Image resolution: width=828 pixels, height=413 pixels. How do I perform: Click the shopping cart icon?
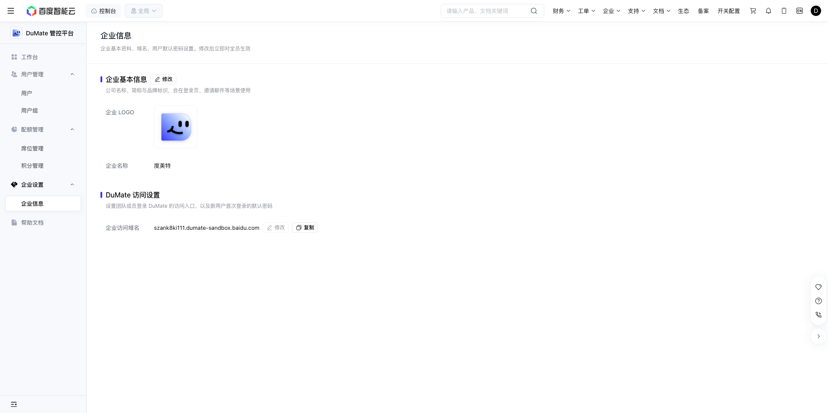tap(753, 11)
